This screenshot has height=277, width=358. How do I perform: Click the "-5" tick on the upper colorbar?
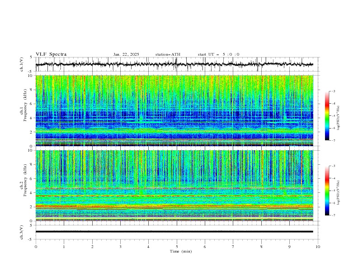333,116
